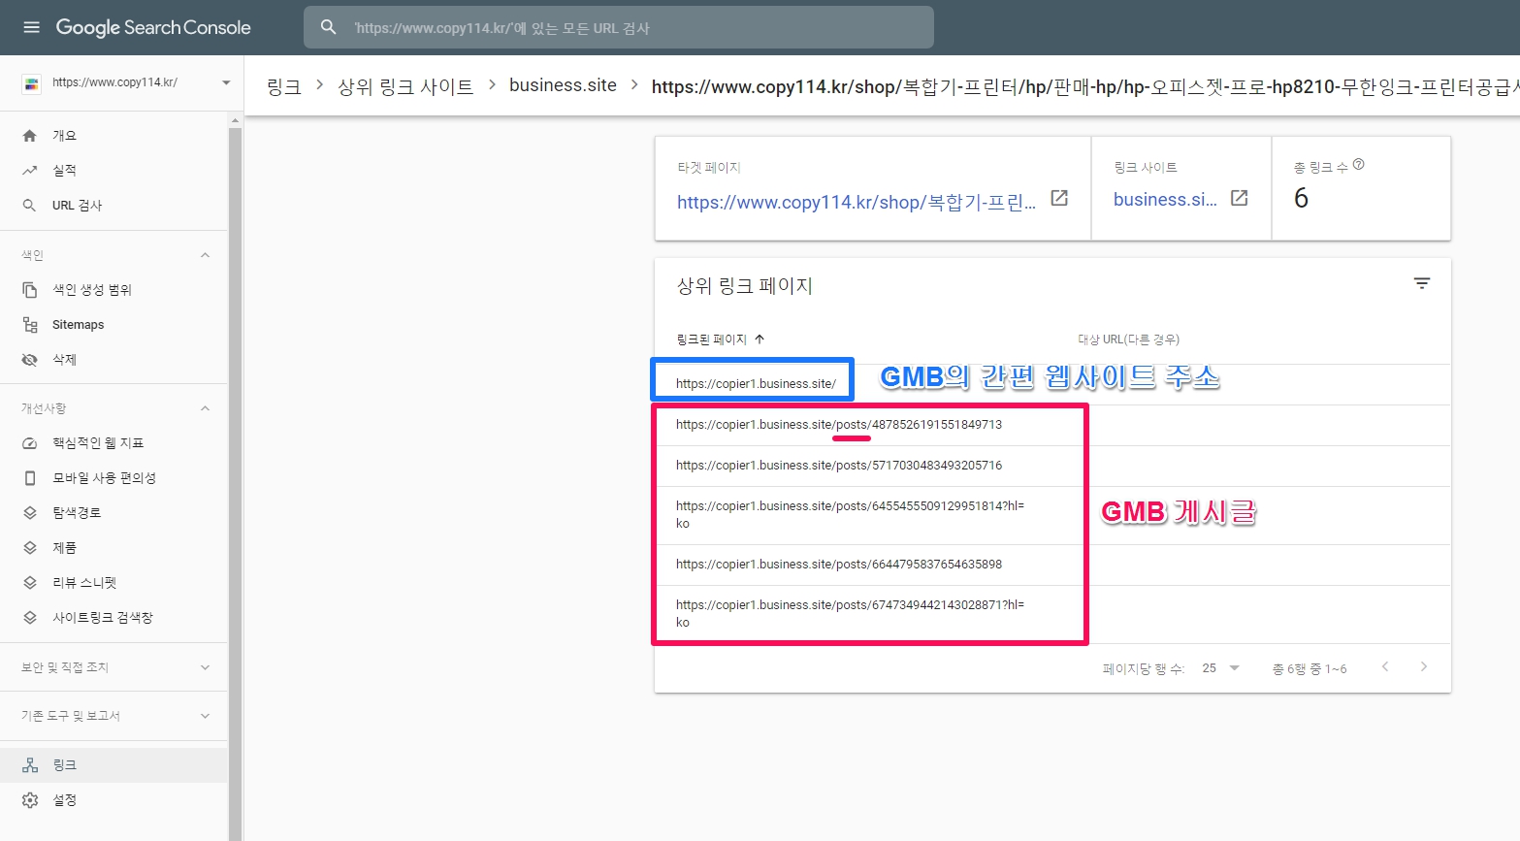
Task: Click the layers icon beside 사이트링크 검색창
Action: click(30, 618)
